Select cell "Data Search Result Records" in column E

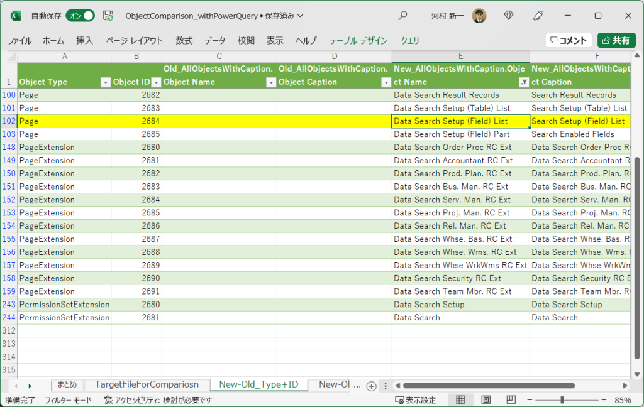tap(461, 95)
